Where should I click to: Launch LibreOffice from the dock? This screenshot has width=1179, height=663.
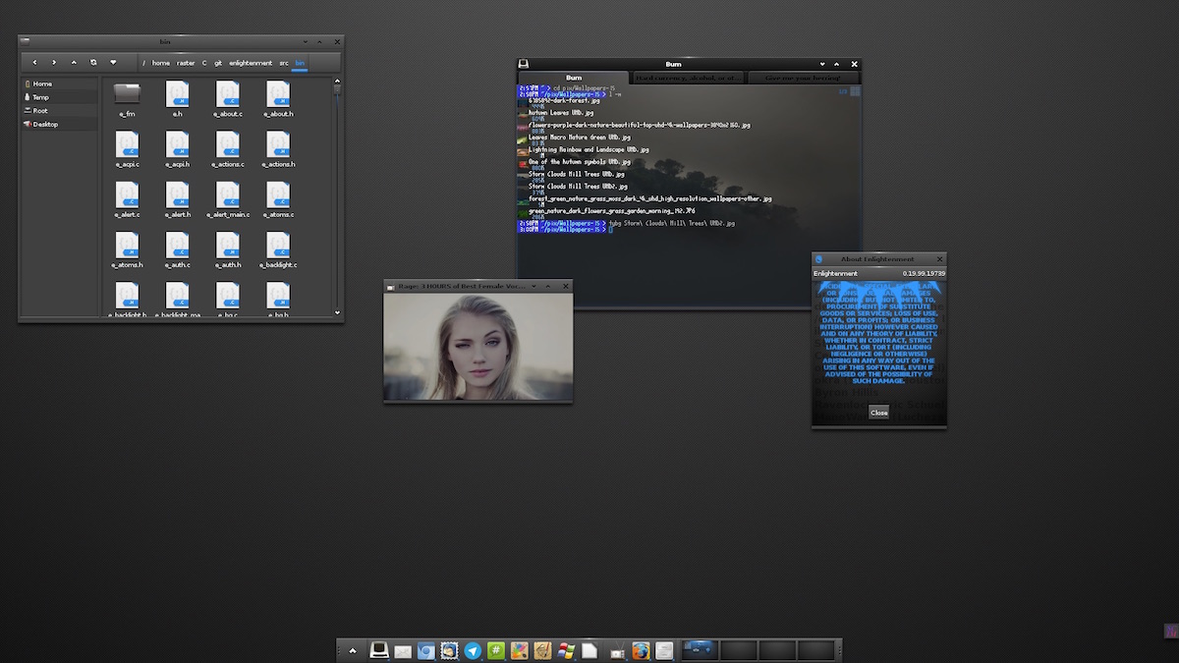tap(588, 650)
